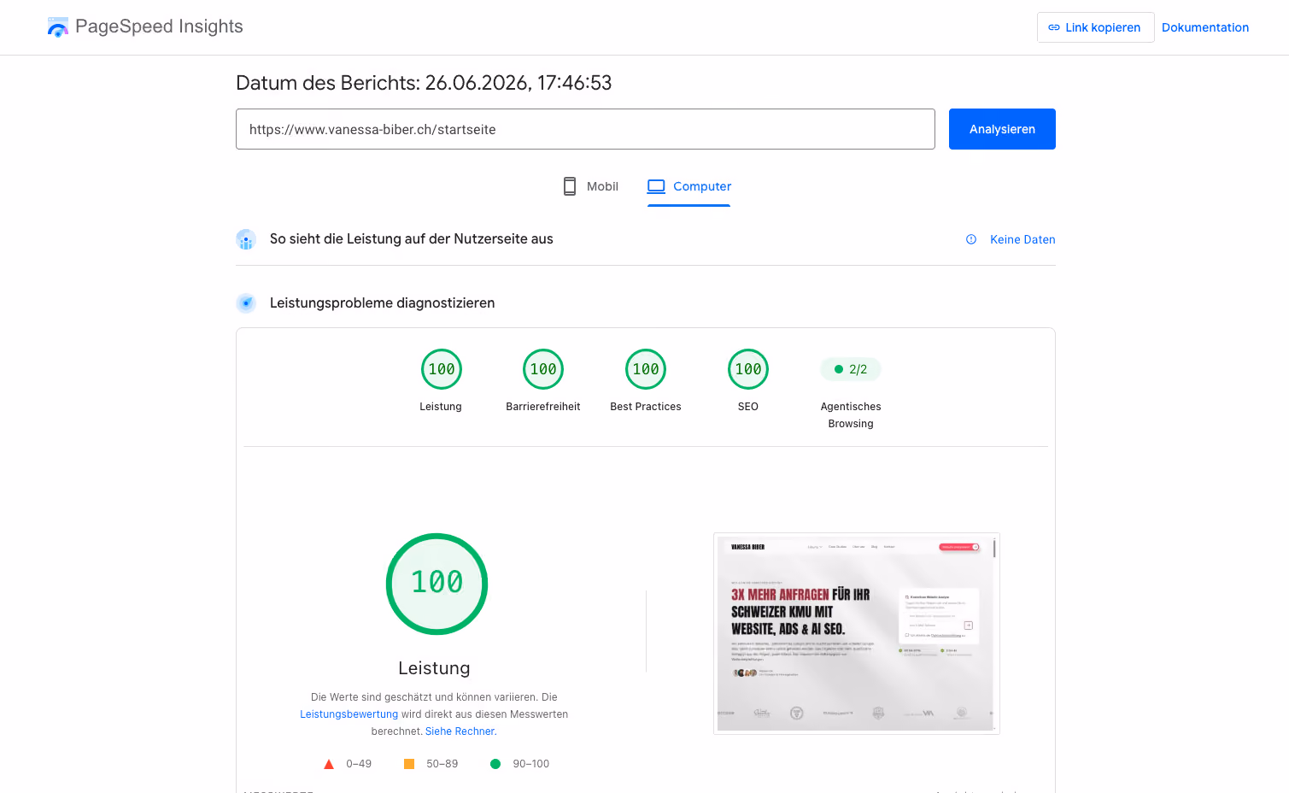The height and width of the screenshot is (793, 1289).
Task: Click the info icon beside Keine Daten
Action: click(x=971, y=239)
